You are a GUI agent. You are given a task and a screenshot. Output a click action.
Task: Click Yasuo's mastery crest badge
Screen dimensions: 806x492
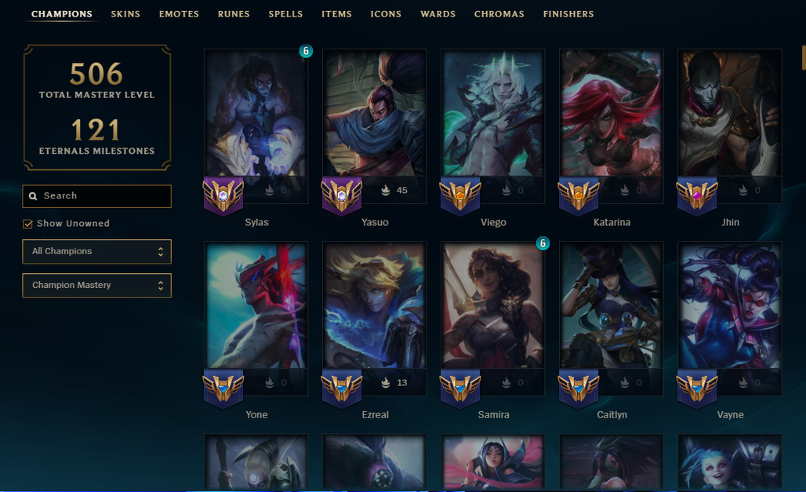(341, 195)
